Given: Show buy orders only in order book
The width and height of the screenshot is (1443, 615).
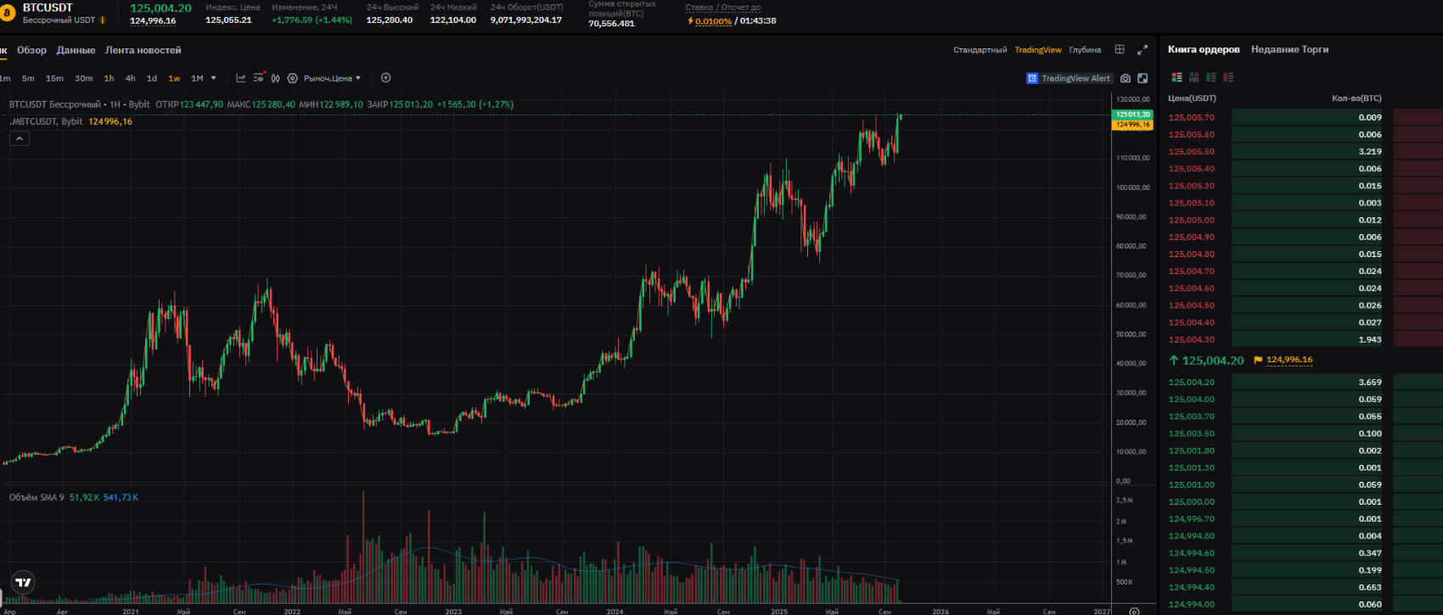Looking at the screenshot, I should [1211, 77].
